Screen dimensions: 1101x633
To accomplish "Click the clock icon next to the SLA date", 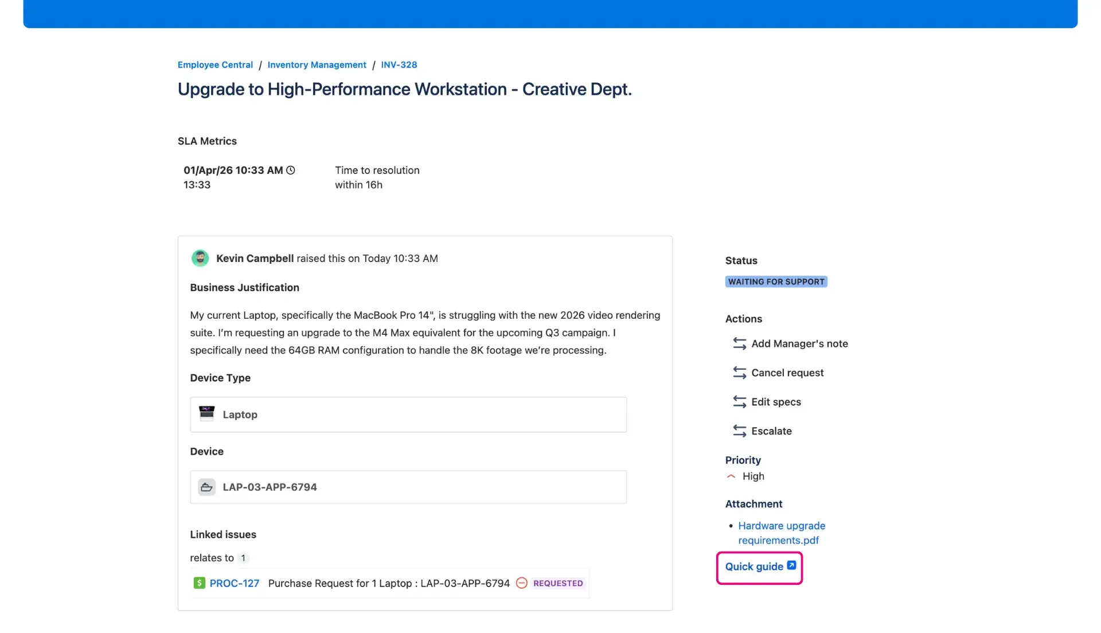I will 291,170.
